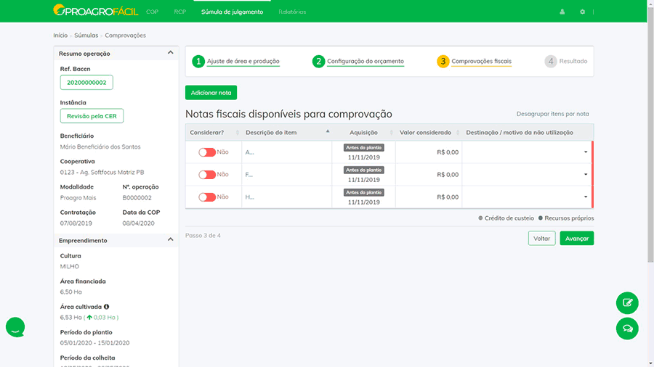Screen dimensions: 654x367
Task: Click the step 3 yellow circle icon
Action: pos(443,61)
